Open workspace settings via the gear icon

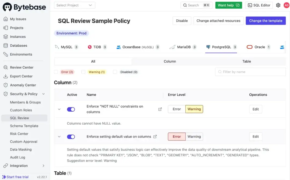[x=278, y=5]
